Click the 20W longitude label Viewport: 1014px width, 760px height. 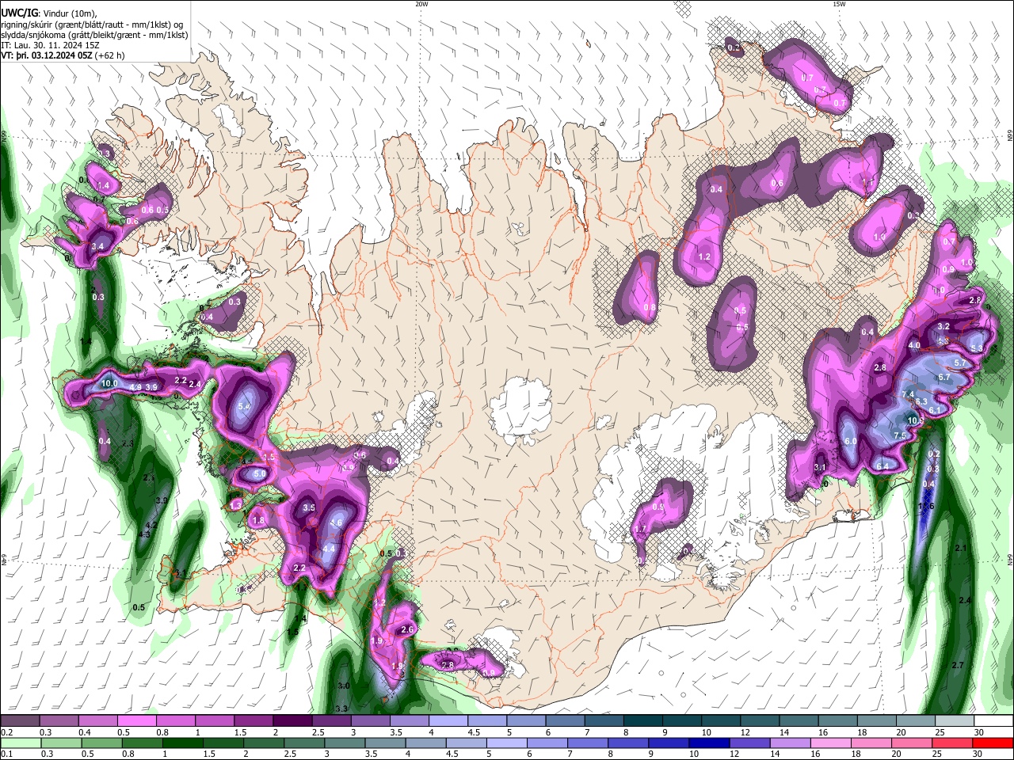[421, 4]
